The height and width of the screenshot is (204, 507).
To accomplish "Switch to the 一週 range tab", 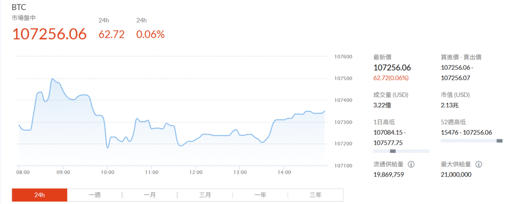I will pos(95,195).
